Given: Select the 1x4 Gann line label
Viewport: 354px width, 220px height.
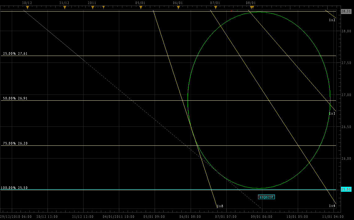Looking at the screenshot, I should pos(332,206).
